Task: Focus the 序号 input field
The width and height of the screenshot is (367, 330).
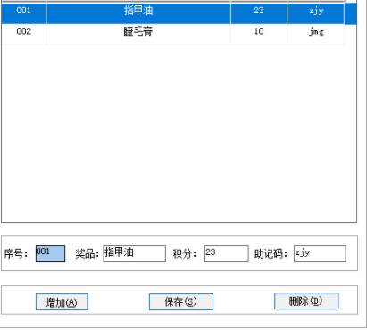Action: pos(50,253)
